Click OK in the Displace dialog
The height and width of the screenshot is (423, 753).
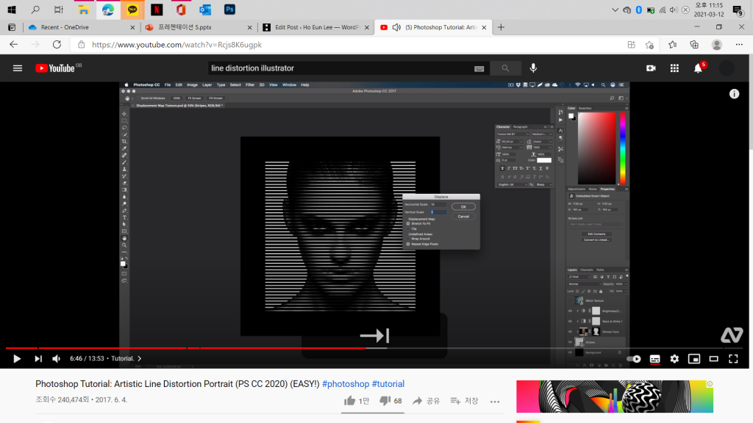pyautogui.click(x=463, y=206)
